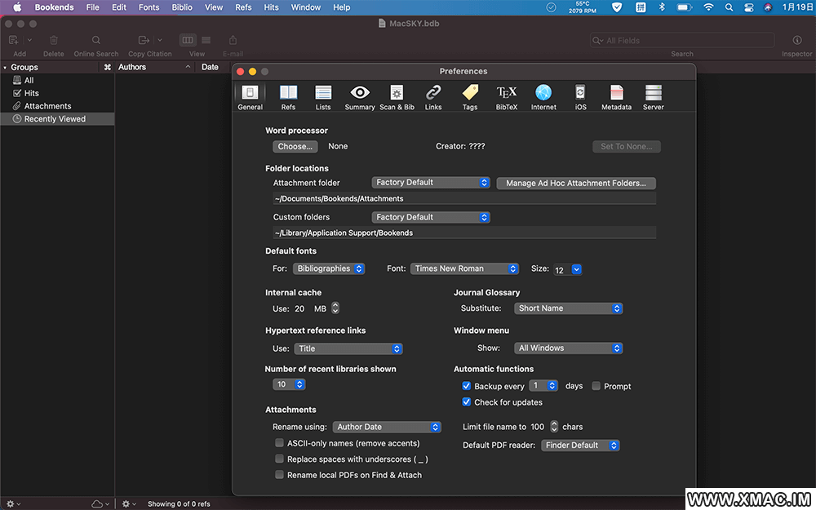Open the BibTeX preferences pane
816x510 pixels.
(506, 96)
